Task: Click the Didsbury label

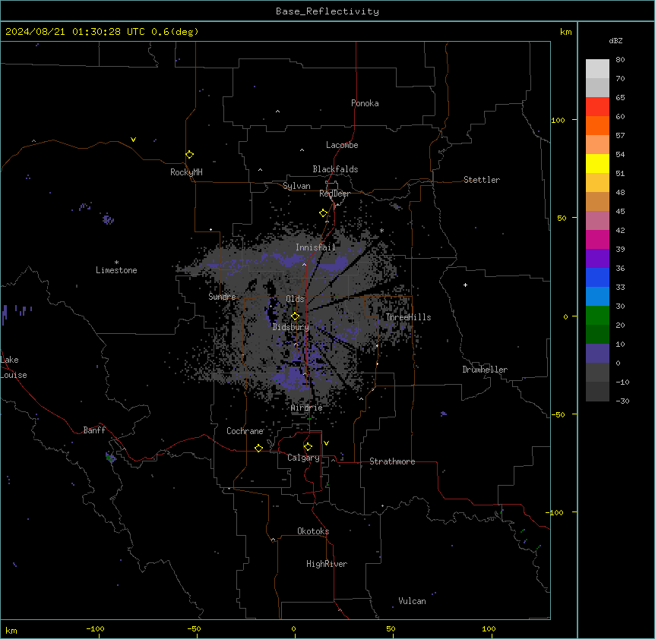Action: (x=291, y=327)
